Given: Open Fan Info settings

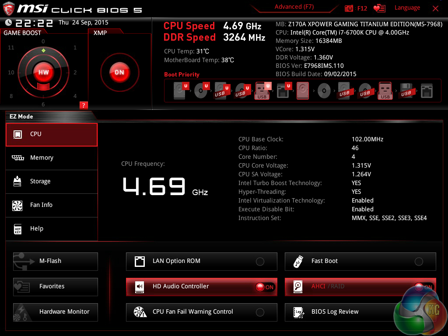Looking at the screenshot, I should click(51, 205).
